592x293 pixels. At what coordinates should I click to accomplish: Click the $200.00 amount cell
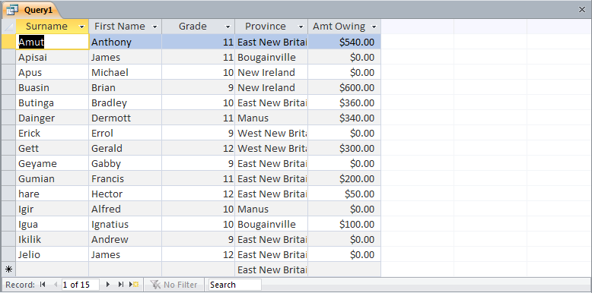pyautogui.click(x=345, y=178)
